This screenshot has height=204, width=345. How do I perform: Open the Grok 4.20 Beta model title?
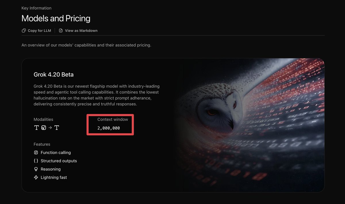(x=53, y=75)
